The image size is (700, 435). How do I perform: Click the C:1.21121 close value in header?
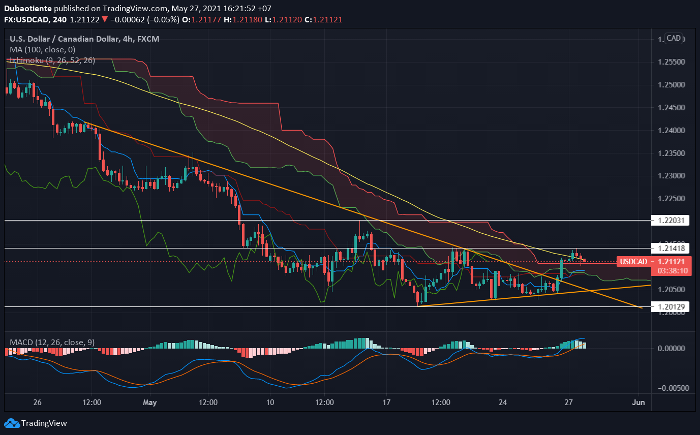coord(323,20)
